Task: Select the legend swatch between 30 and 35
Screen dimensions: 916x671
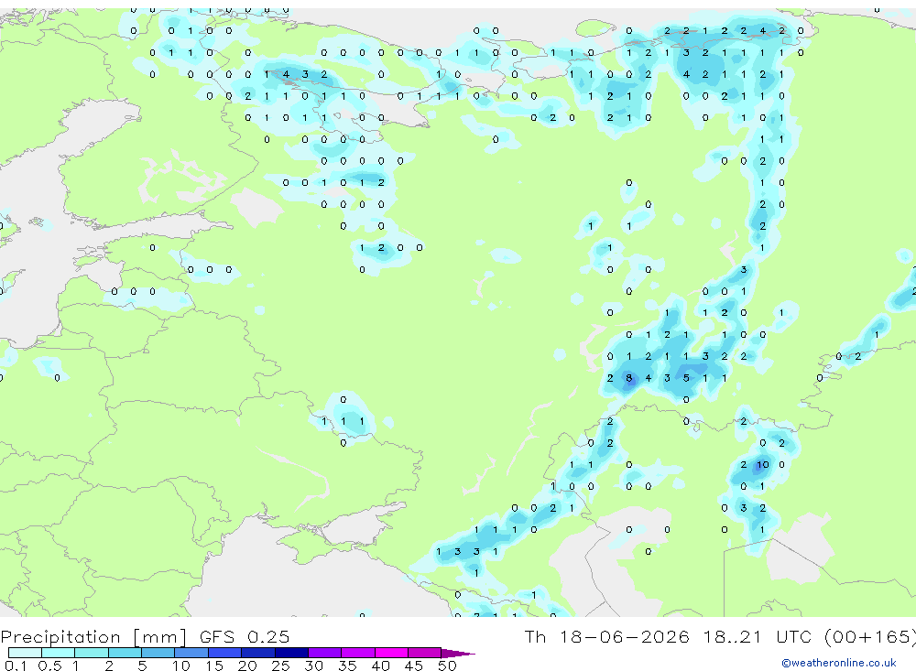Action: coord(325,653)
